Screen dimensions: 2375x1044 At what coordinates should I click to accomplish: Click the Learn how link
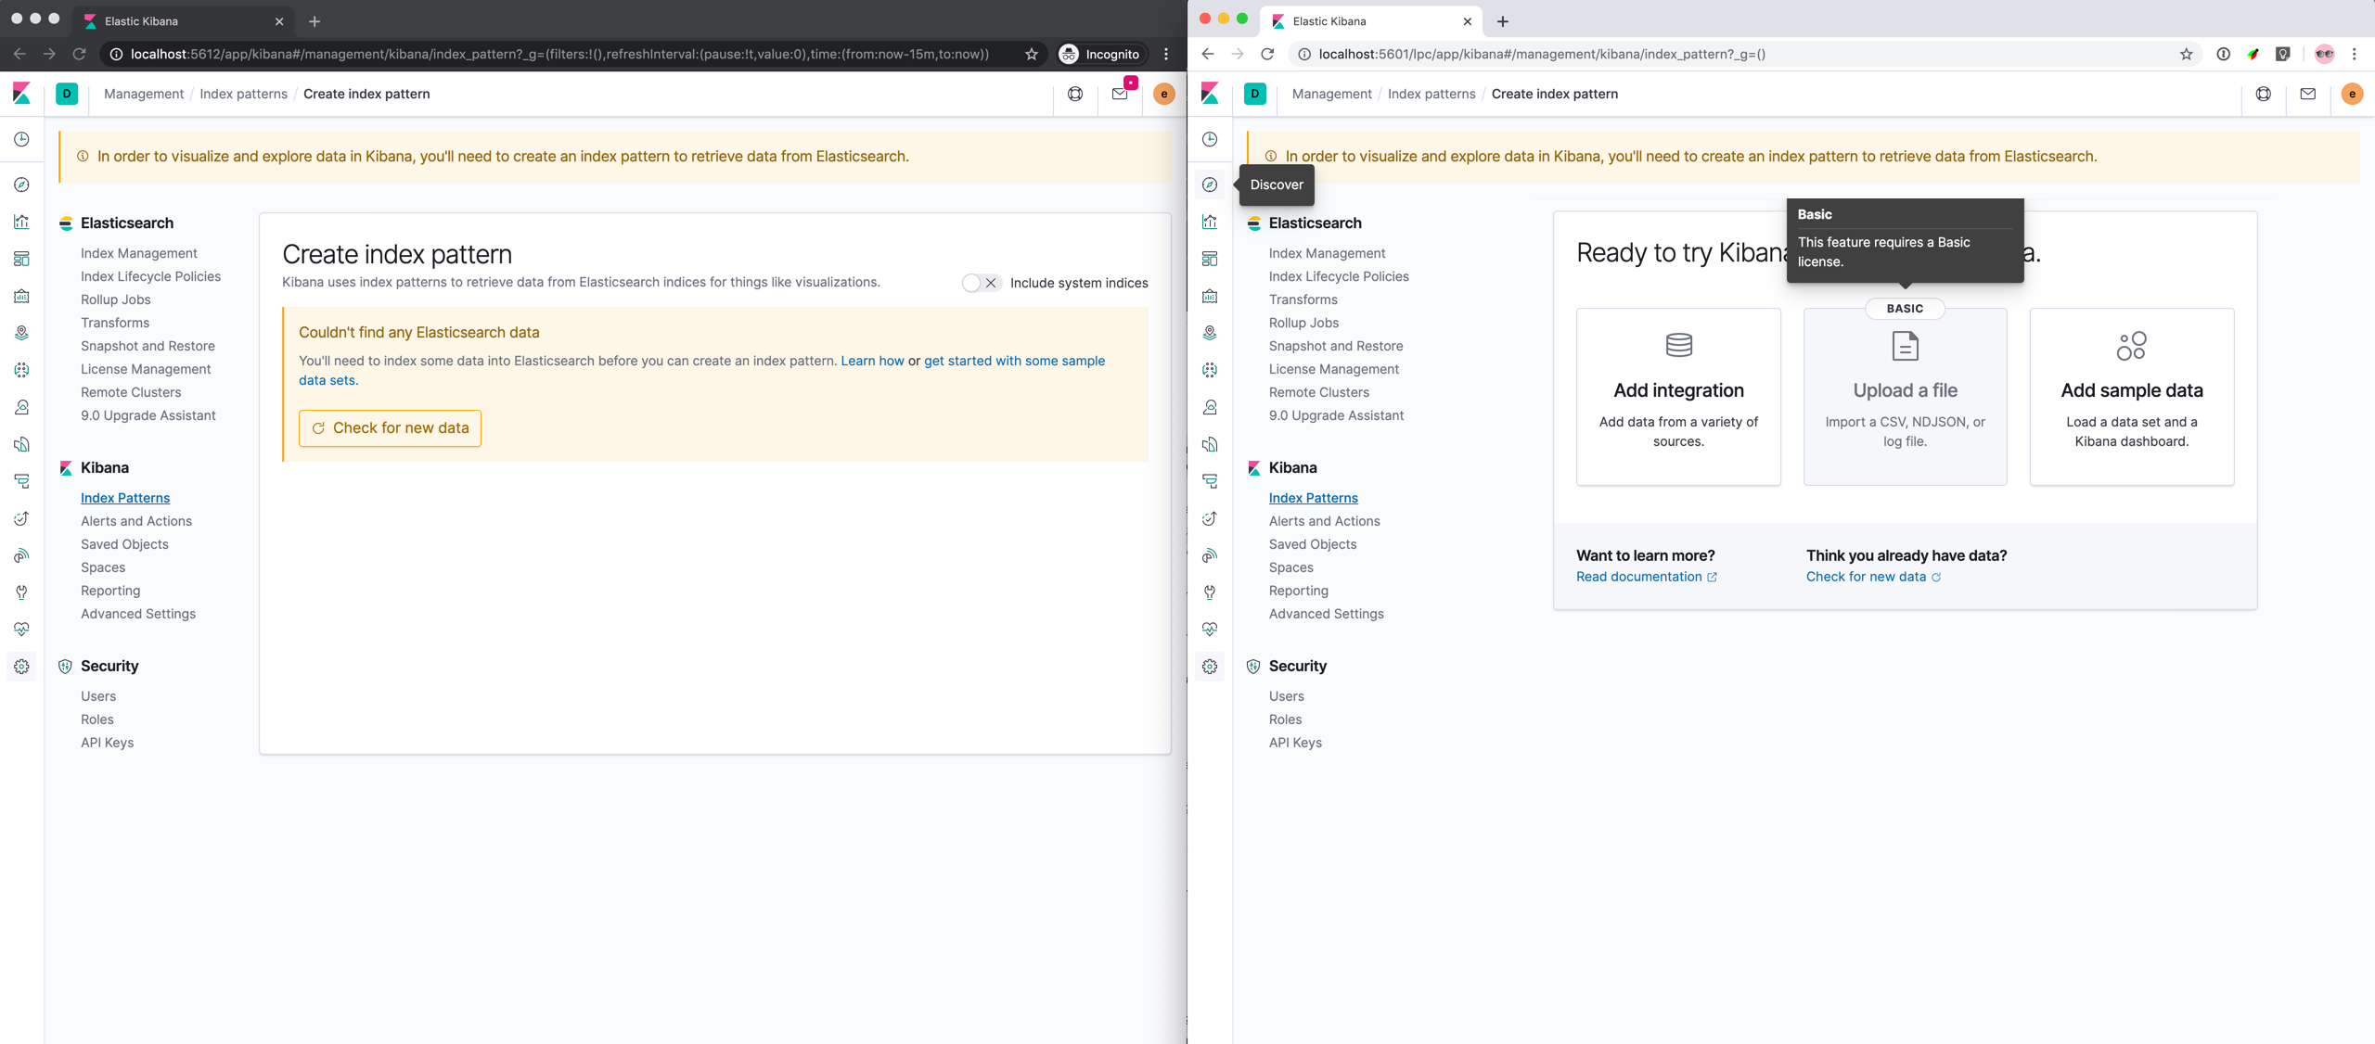pyautogui.click(x=871, y=361)
